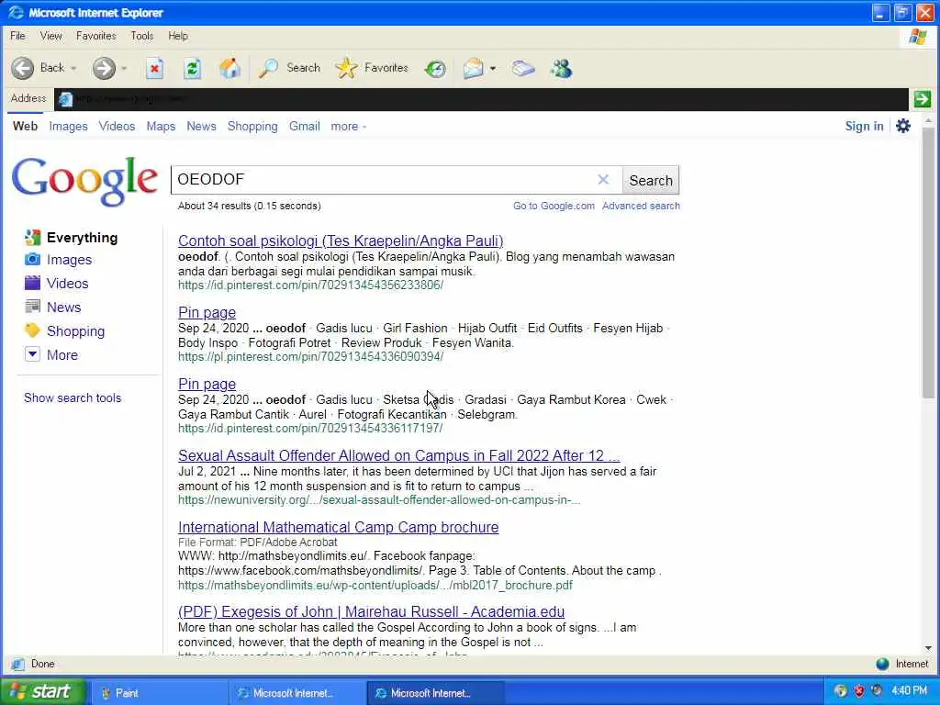Click the page icon in Address bar

click(65, 99)
